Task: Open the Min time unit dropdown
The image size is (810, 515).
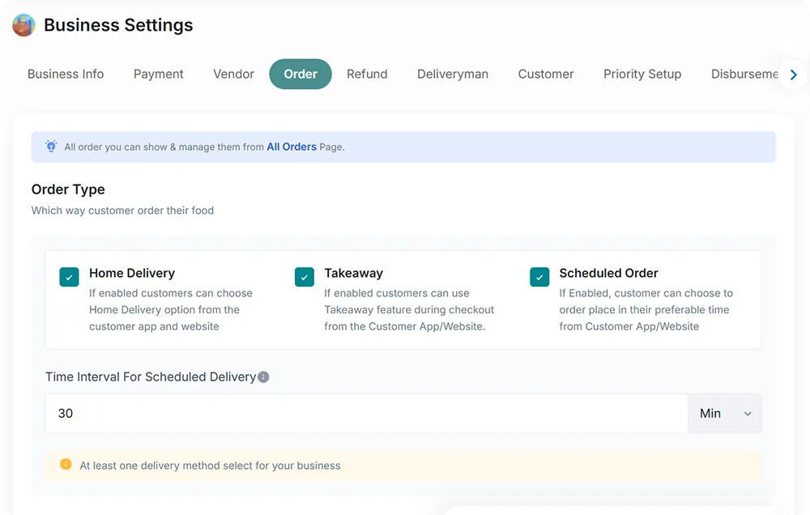Action: click(x=725, y=413)
